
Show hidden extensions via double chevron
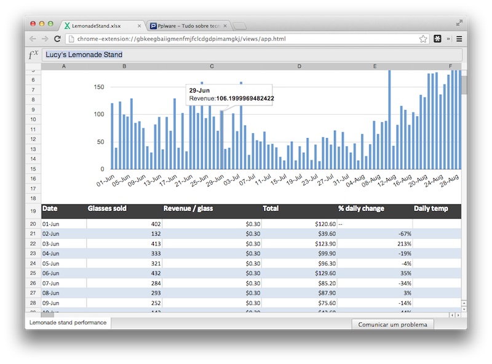pos(448,39)
